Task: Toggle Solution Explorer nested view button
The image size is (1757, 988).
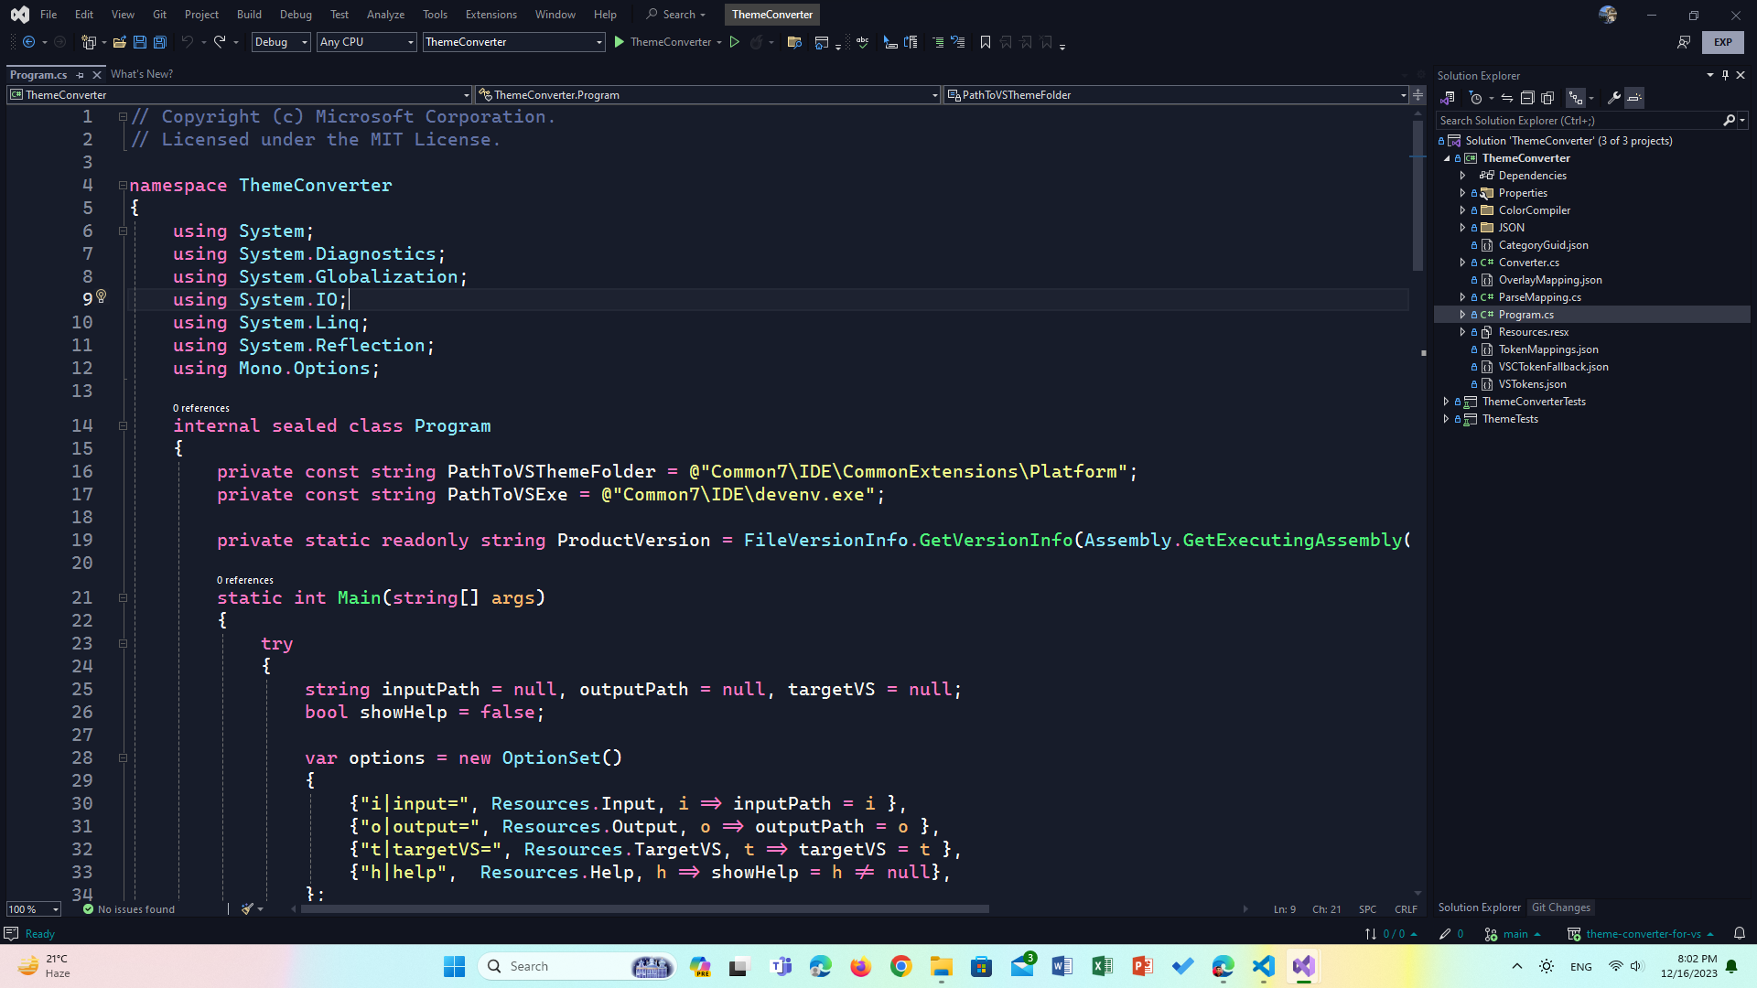Action: [1575, 98]
